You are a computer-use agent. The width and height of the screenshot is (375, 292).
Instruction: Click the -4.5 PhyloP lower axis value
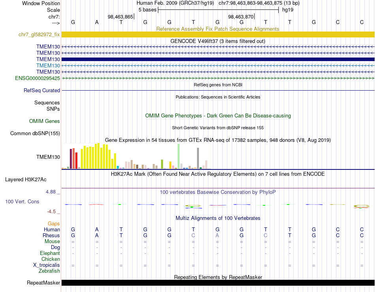pos(51,212)
